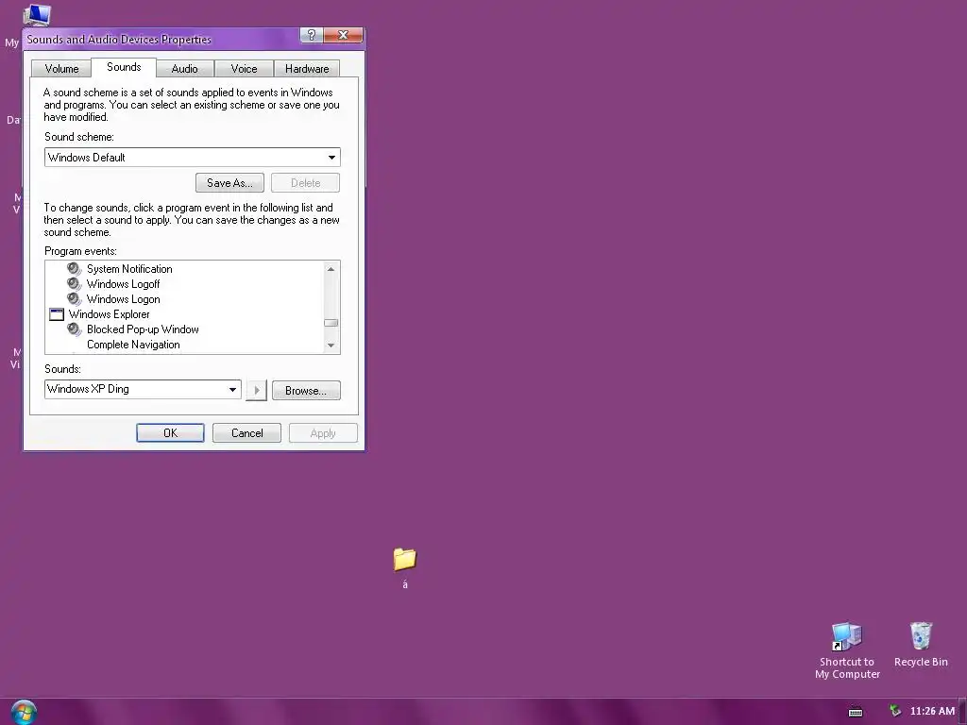
Task: Select Windows Logon event
Action: 124,299
